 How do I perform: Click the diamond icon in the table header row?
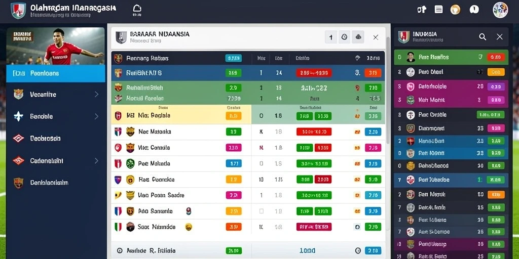coord(357,58)
